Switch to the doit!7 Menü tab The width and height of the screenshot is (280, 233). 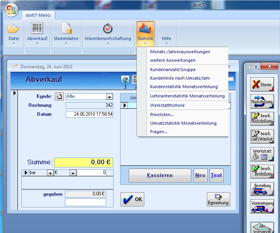coord(38,15)
